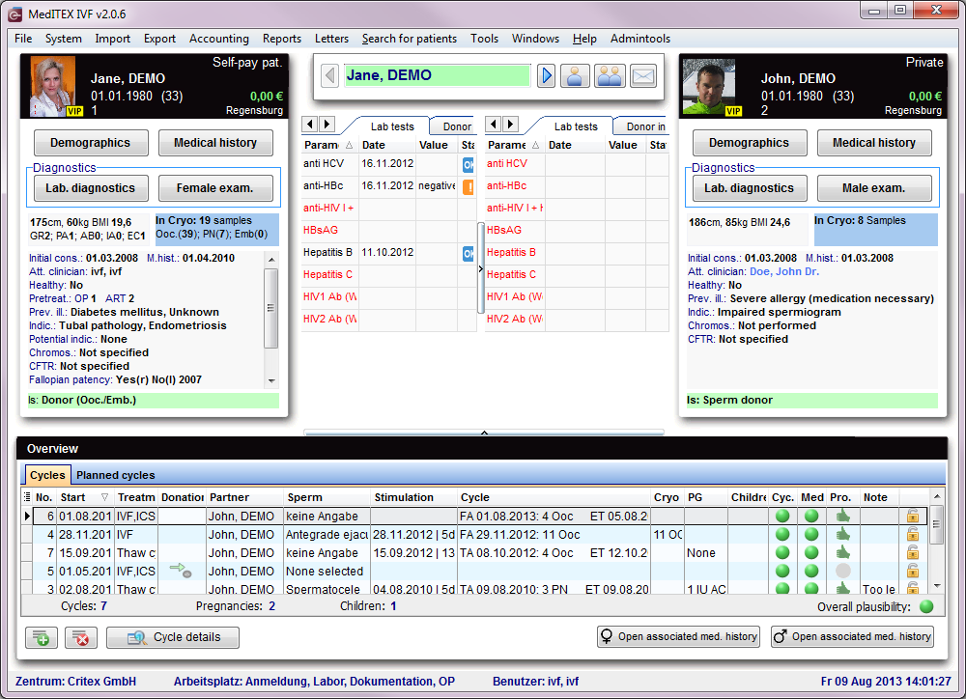Sort cycles by the Start column arrow
966x699 pixels.
coord(104,497)
